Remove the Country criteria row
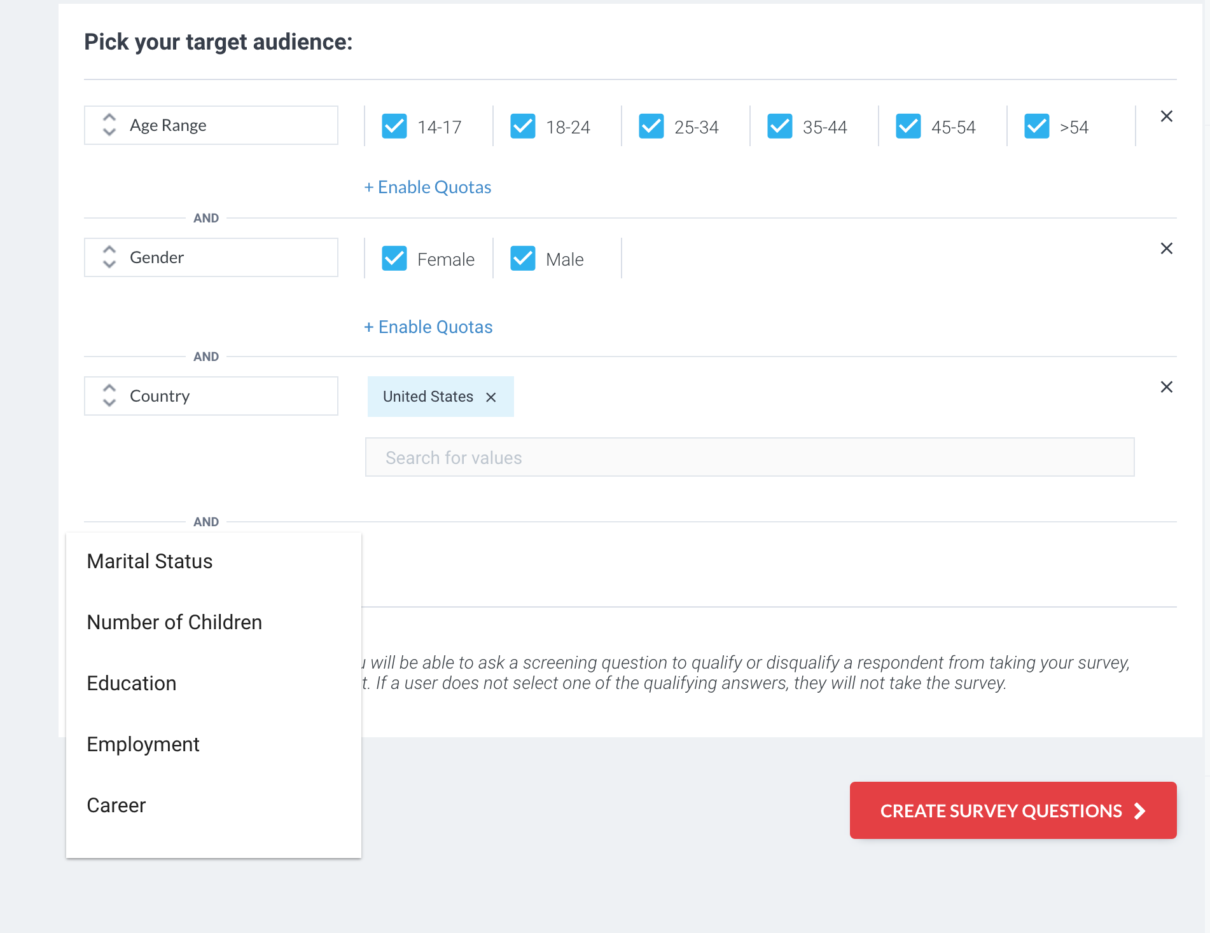The height and width of the screenshot is (933, 1210). point(1166,387)
